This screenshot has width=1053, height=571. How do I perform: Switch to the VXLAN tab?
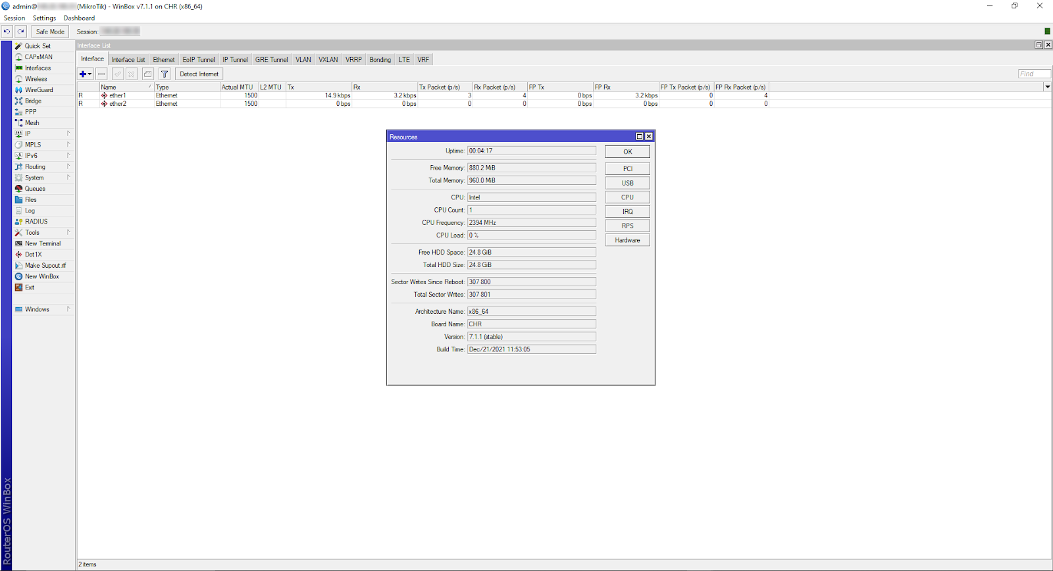click(328, 60)
